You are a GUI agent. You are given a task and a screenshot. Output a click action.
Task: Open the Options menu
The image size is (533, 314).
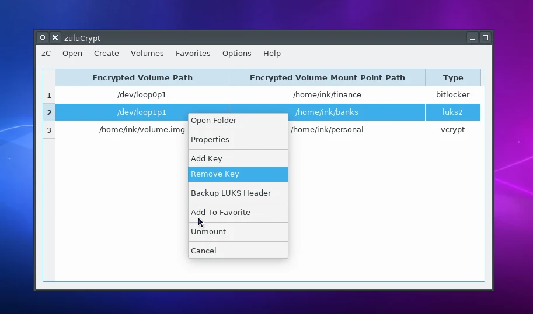coord(236,53)
